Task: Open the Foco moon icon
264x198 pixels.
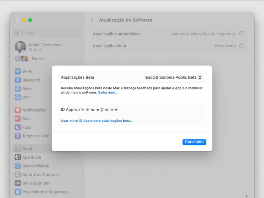Action: [18, 127]
